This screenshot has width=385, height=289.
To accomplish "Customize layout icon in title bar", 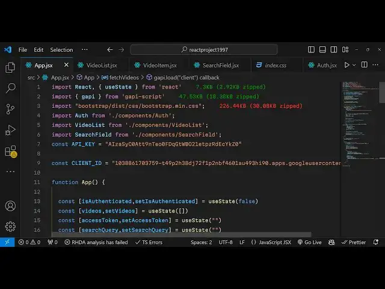I will 345,49.
